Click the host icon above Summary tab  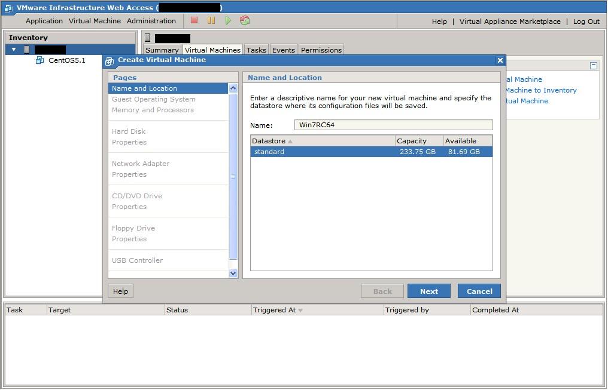(x=147, y=38)
